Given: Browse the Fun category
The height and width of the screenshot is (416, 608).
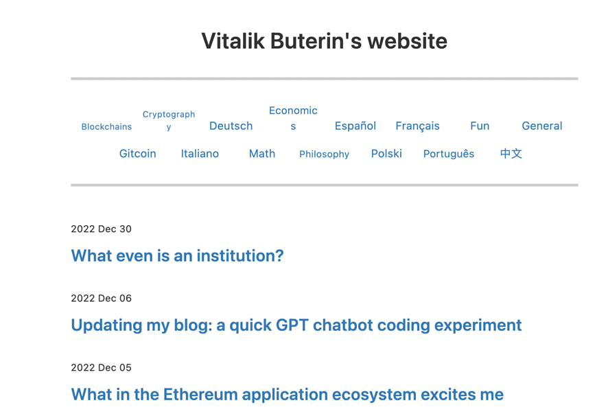Looking at the screenshot, I should pyautogui.click(x=479, y=126).
